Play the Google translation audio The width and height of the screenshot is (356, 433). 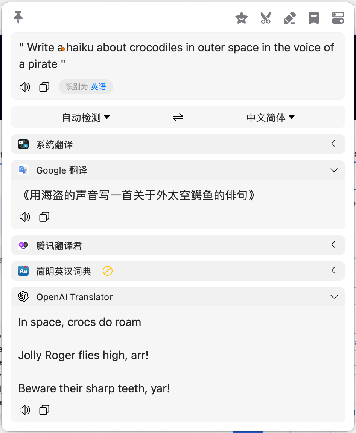24,216
